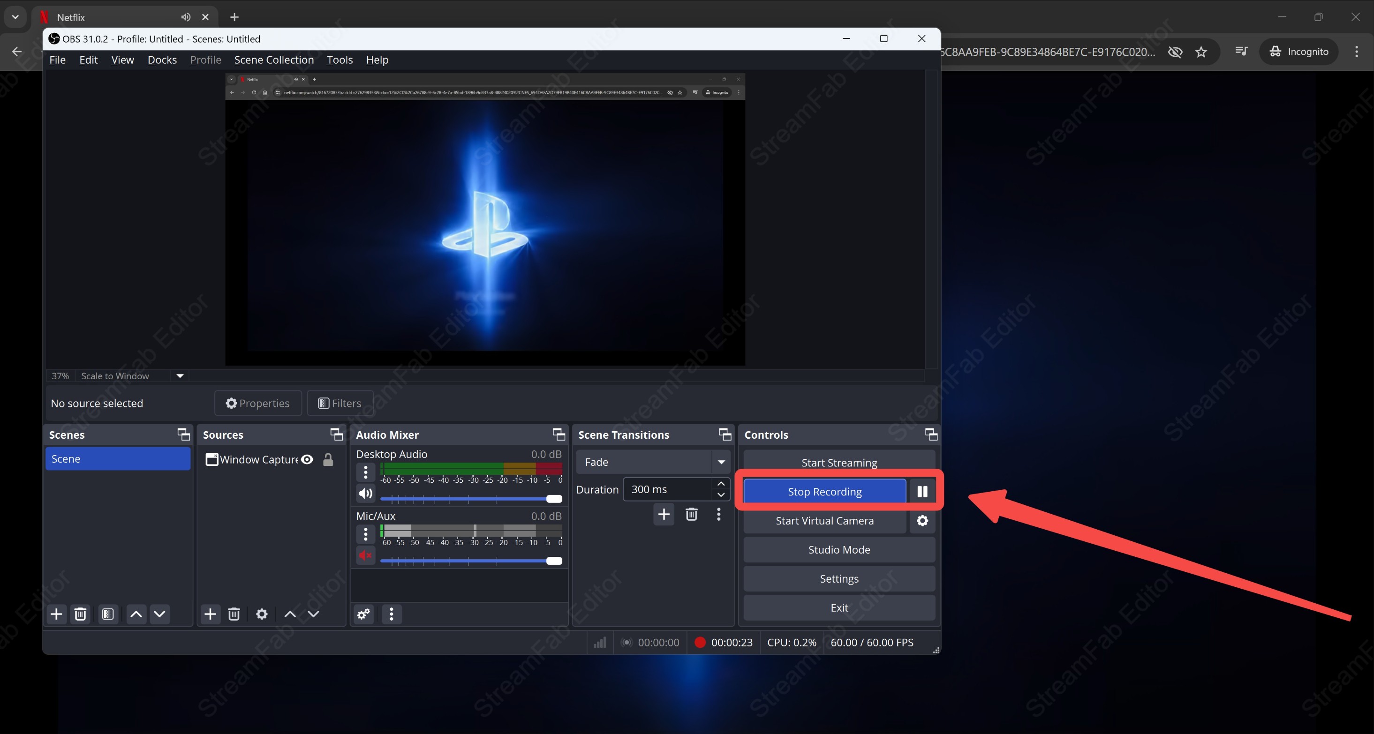Screen dimensions: 1374x734
Task: Open Desktop Audio three-dot options
Action: (x=365, y=472)
